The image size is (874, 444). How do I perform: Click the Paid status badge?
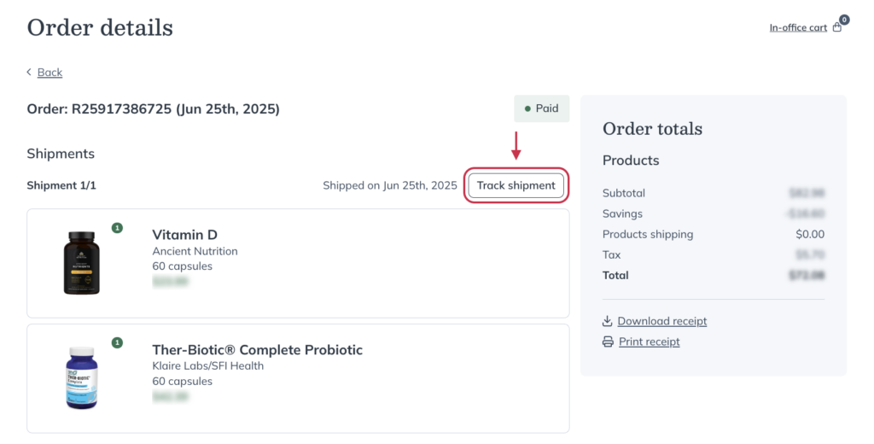(x=541, y=108)
